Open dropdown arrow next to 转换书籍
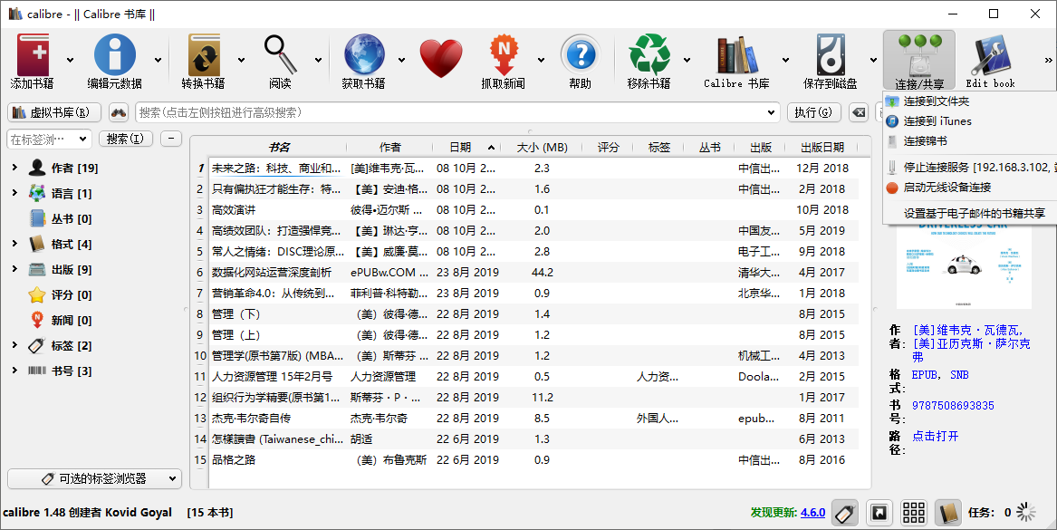 pyautogui.click(x=241, y=61)
